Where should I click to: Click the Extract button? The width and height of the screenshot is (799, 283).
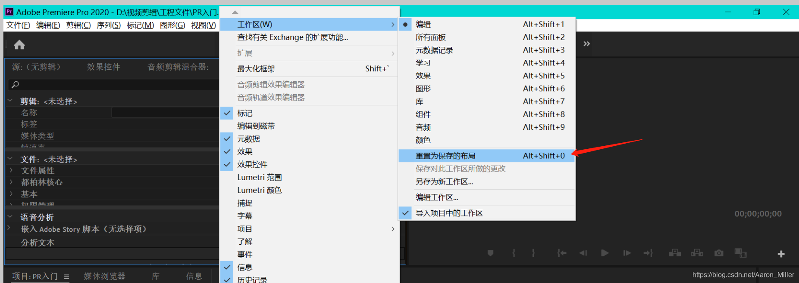(x=697, y=253)
